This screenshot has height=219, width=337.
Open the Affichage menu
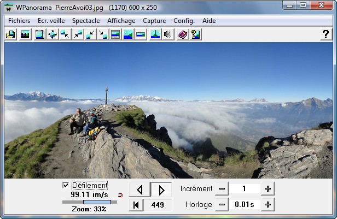click(x=121, y=20)
